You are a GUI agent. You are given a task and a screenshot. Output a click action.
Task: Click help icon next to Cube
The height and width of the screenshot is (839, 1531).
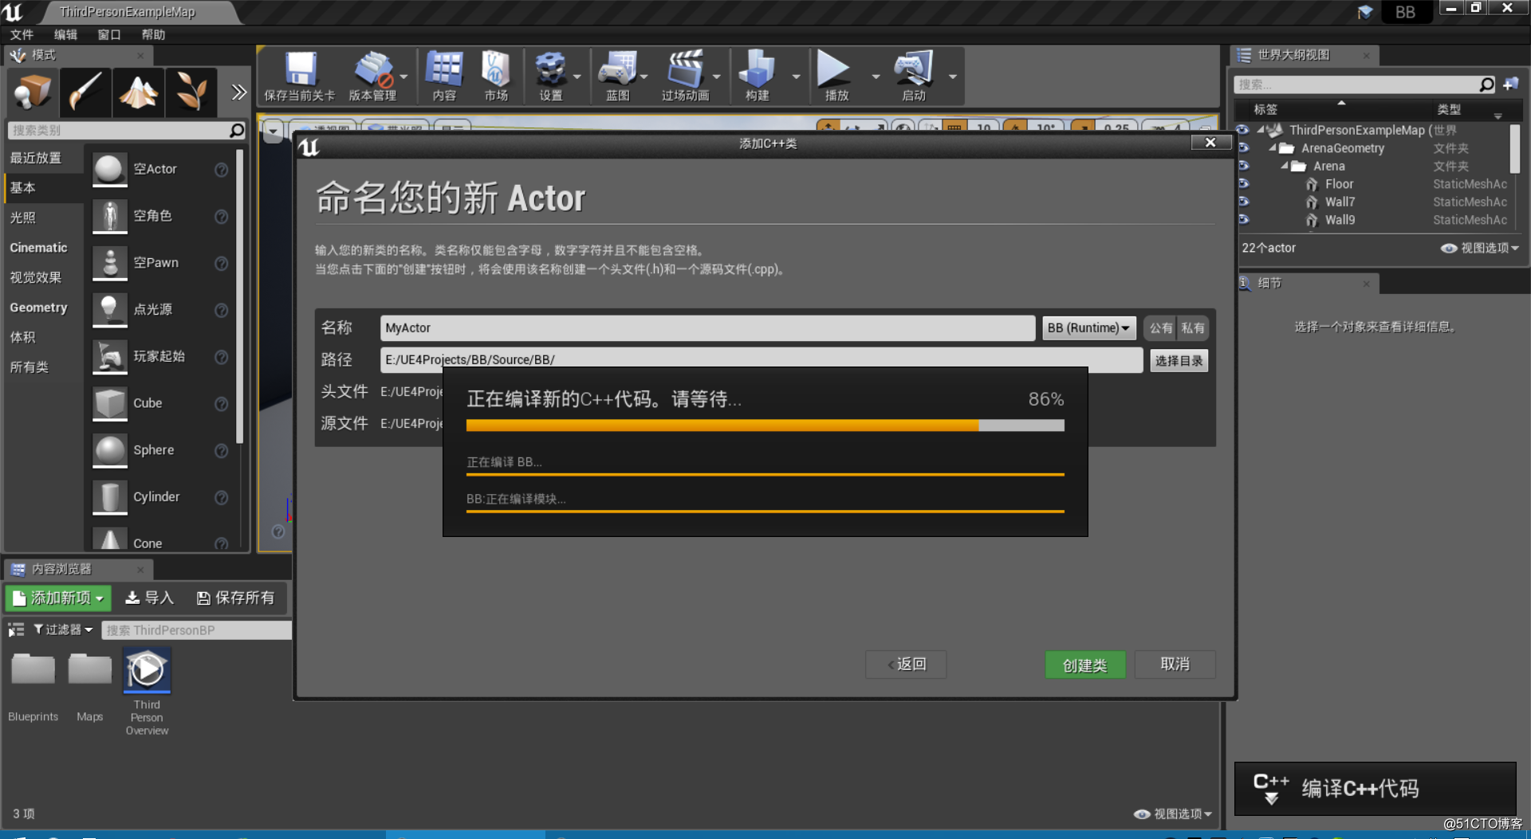(222, 404)
